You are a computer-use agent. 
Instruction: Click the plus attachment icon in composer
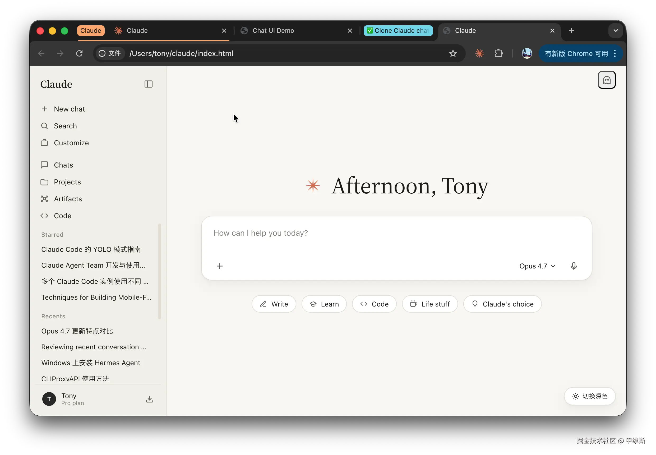click(x=220, y=266)
